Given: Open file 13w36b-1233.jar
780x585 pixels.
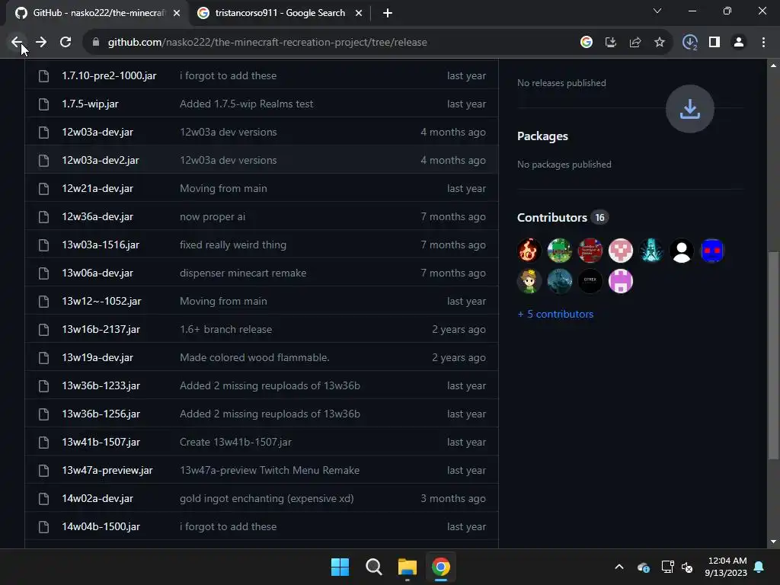Looking at the screenshot, I should 101,386.
